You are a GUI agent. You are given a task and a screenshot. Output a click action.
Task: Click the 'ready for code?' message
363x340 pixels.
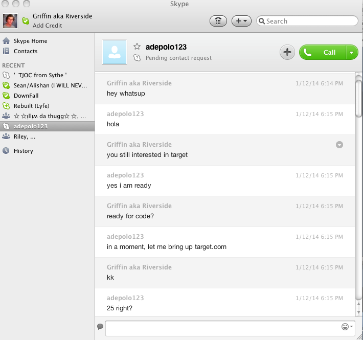(130, 216)
